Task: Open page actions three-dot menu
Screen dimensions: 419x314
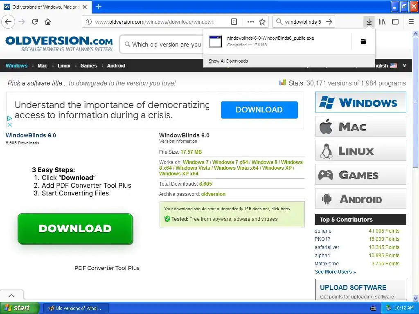Action: (251, 22)
